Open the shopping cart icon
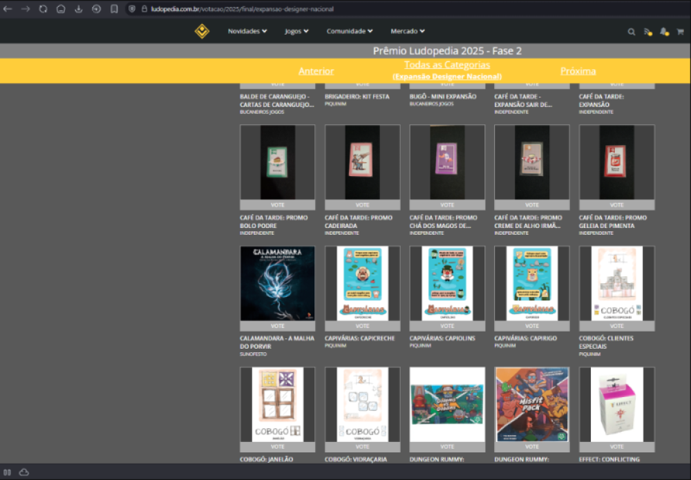 (x=680, y=32)
